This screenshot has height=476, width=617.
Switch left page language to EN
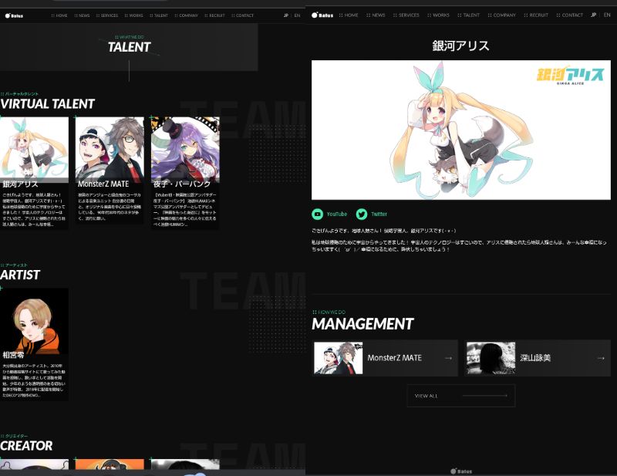coord(297,15)
